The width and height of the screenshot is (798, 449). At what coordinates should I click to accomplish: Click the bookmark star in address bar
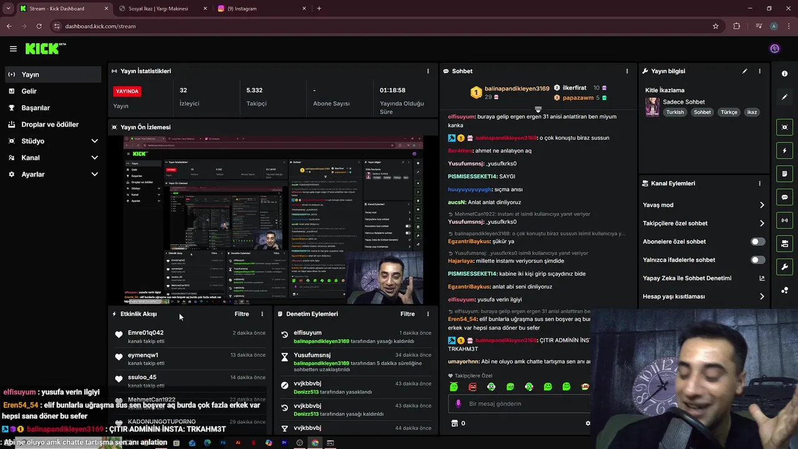click(716, 26)
